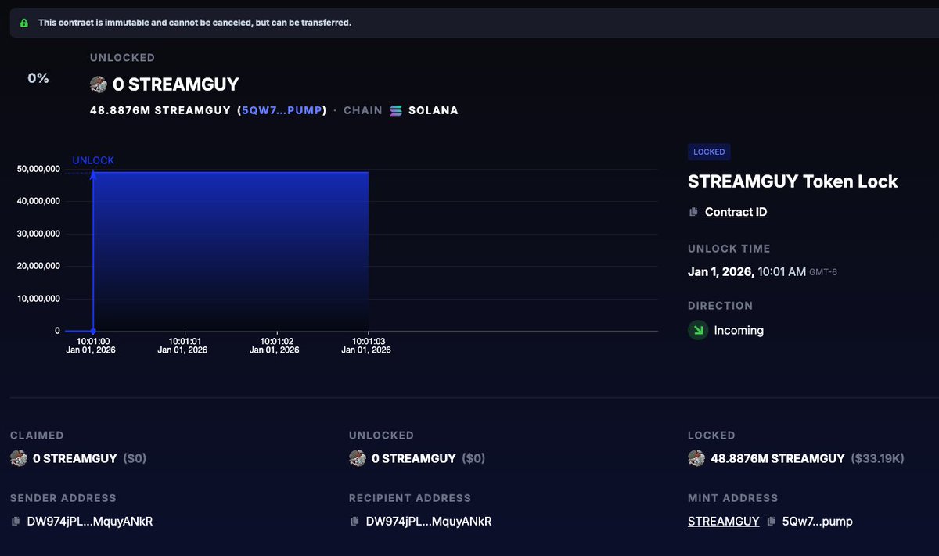Click the token avatar under CLAIMED
This screenshot has width=939, height=556.
[x=19, y=458]
